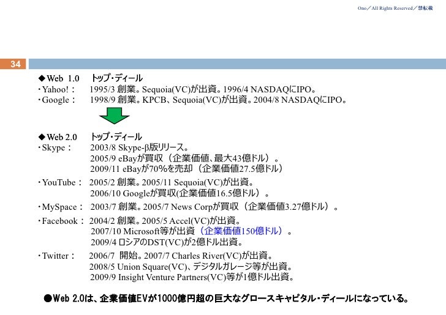Click the blue text '企業価値150億ドル'
Image resolution: width=446 pixels, height=315 pixels.
pos(241,231)
